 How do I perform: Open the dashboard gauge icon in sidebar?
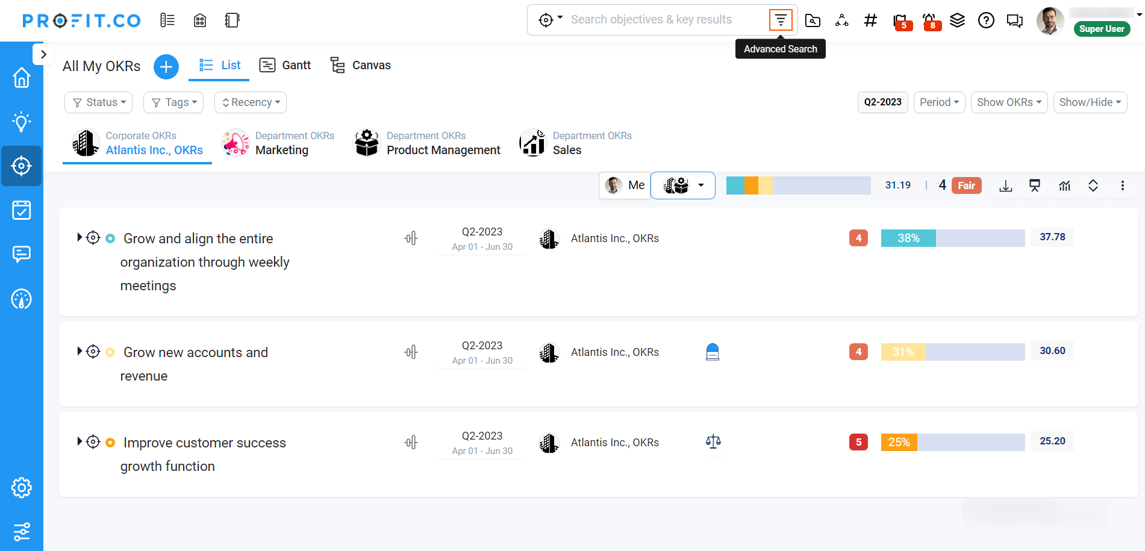[22, 299]
